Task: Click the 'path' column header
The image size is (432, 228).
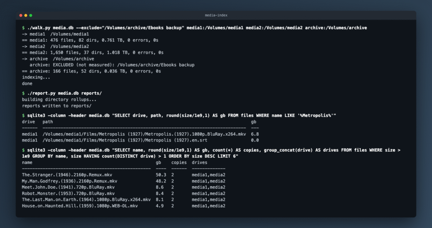Action: point(48,122)
